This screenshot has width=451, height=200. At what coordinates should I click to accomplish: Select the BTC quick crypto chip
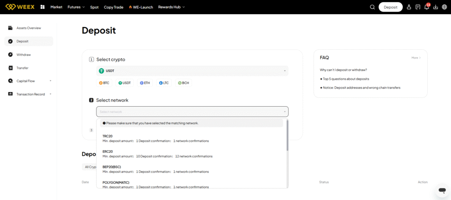(x=104, y=83)
